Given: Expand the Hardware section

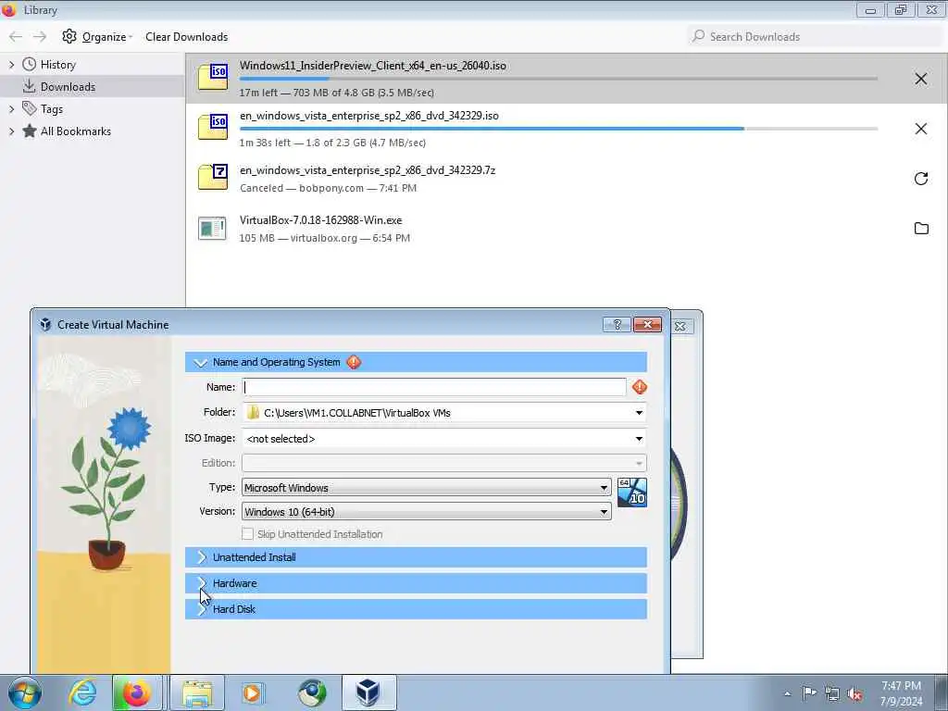Looking at the screenshot, I should (202, 583).
